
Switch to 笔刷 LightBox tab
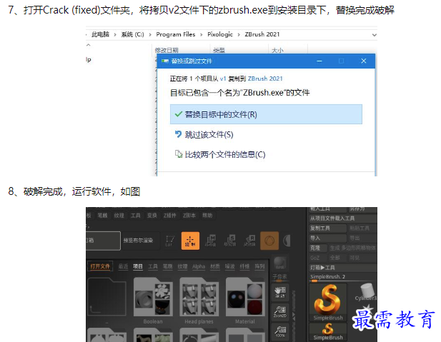pos(168,266)
